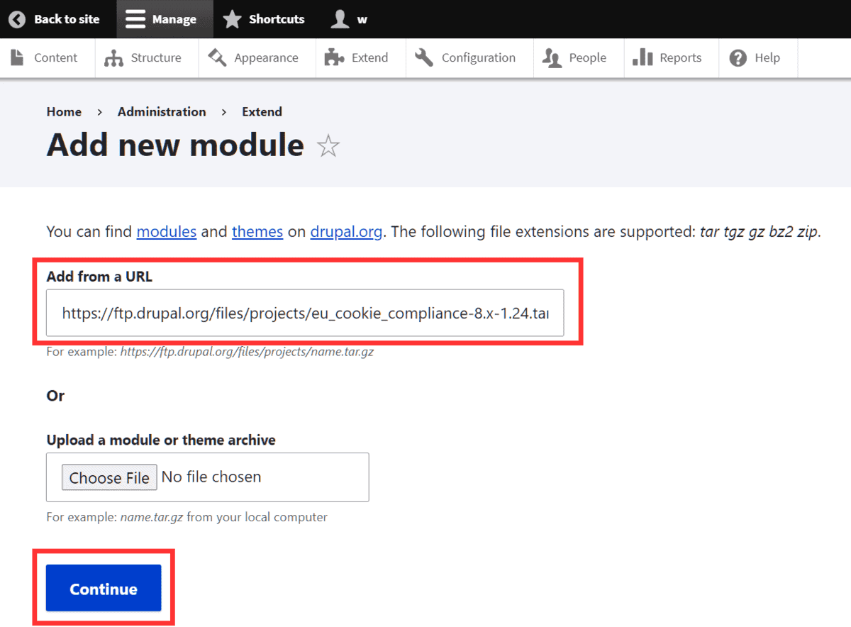The height and width of the screenshot is (627, 851).
Task: Toggle the bookmark star beside Add new module
Action: (x=328, y=146)
